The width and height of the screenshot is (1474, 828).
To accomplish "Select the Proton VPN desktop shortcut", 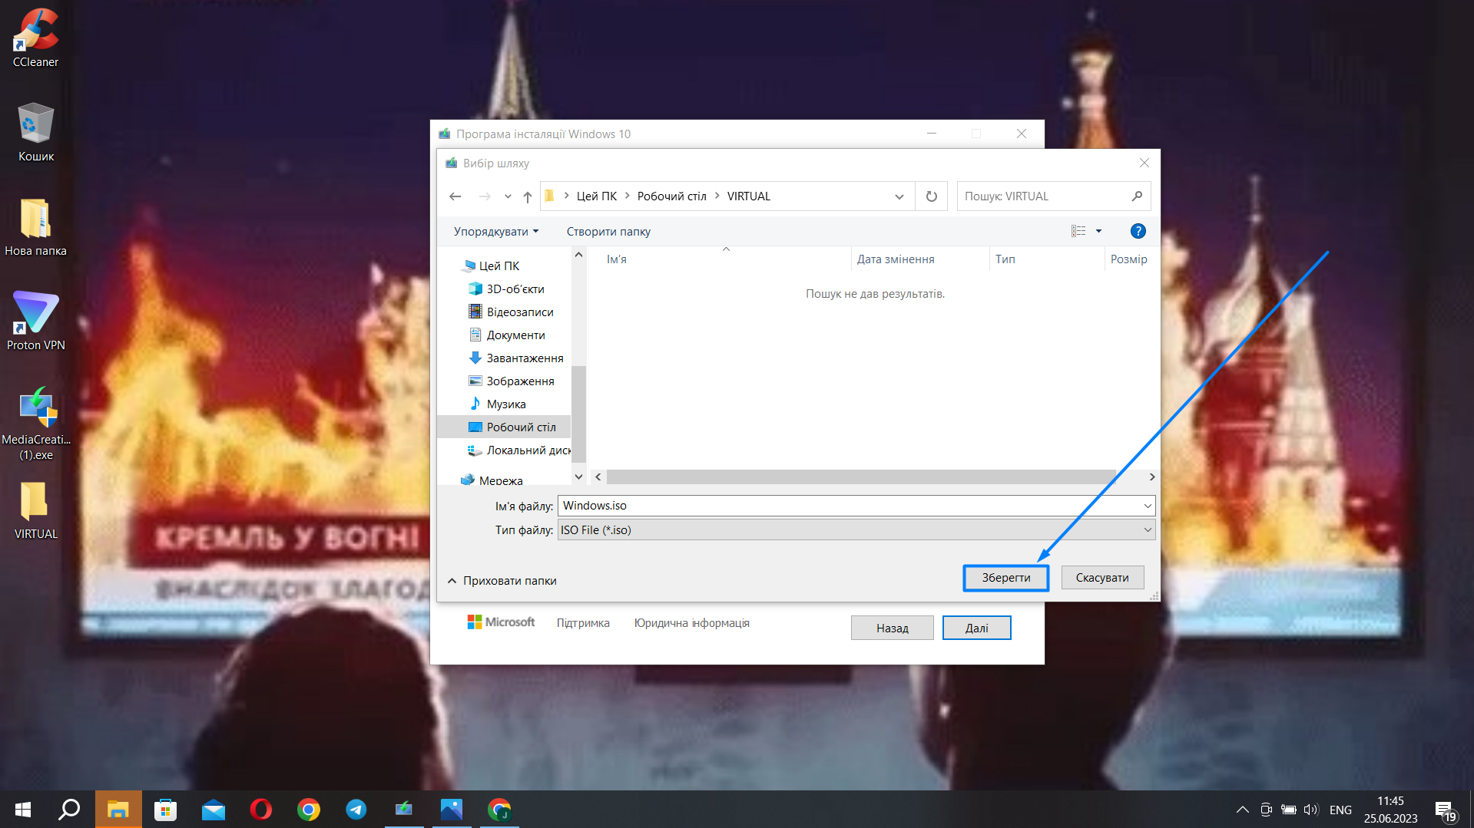I will click(35, 321).
